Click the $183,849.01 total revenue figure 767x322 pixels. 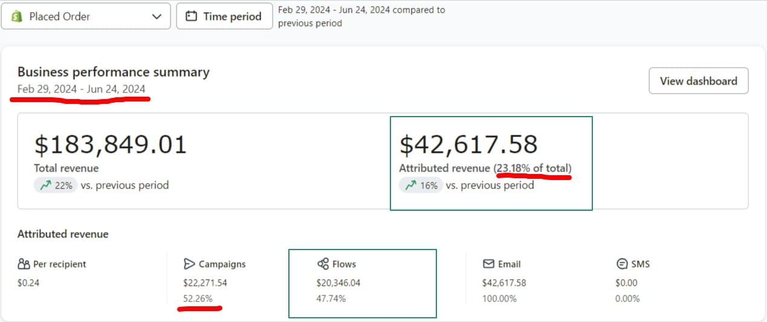(111, 145)
